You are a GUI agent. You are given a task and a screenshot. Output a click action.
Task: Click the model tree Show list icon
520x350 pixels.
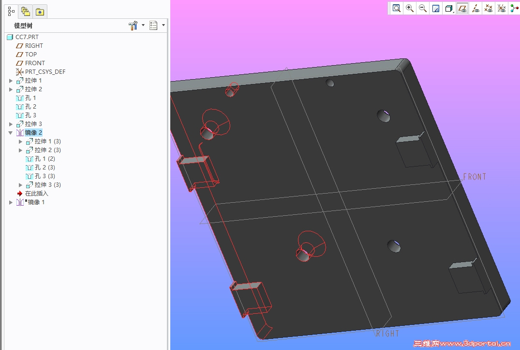pyautogui.click(x=153, y=26)
